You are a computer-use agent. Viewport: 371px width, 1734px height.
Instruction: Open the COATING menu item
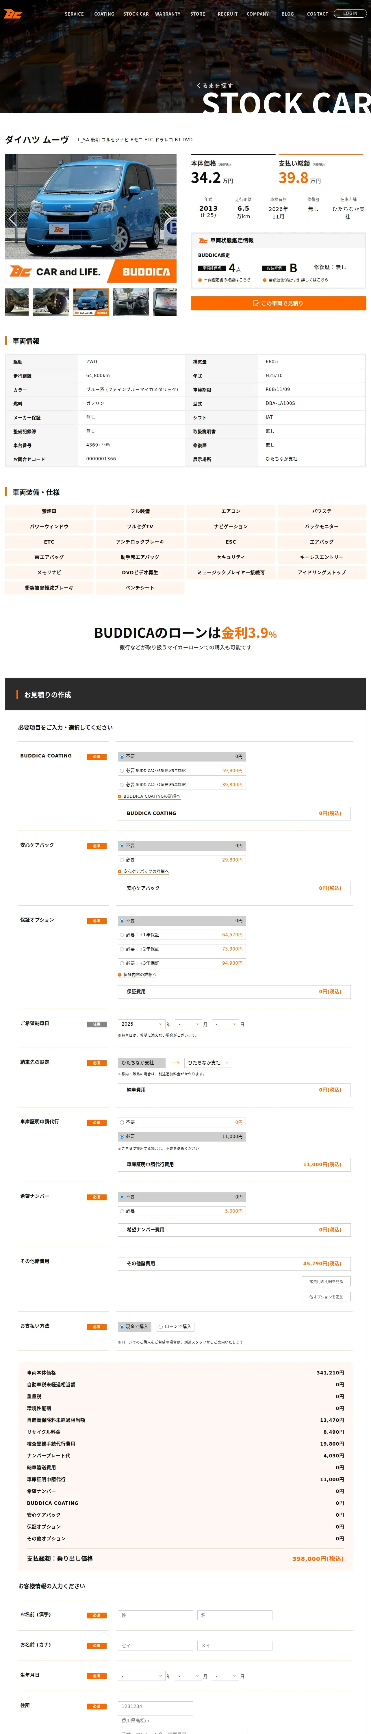tap(104, 14)
